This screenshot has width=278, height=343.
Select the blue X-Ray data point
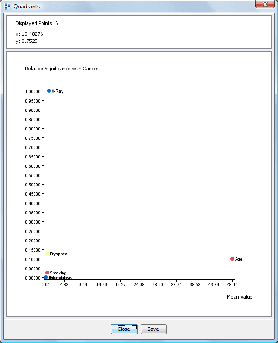coord(49,91)
